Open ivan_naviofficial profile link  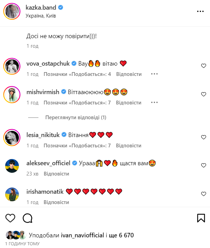pos(82,235)
